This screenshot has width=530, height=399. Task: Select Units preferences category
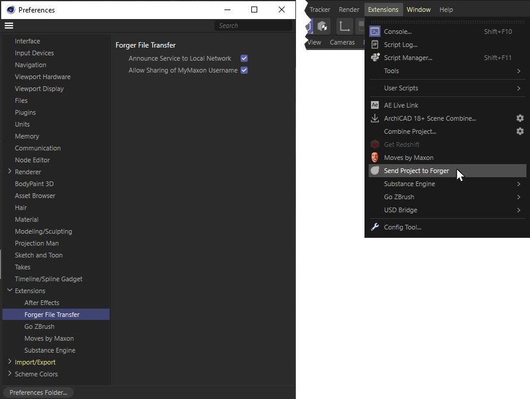coord(22,124)
